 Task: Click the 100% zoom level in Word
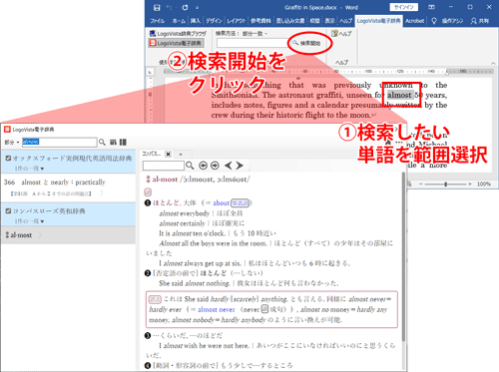point(484,184)
